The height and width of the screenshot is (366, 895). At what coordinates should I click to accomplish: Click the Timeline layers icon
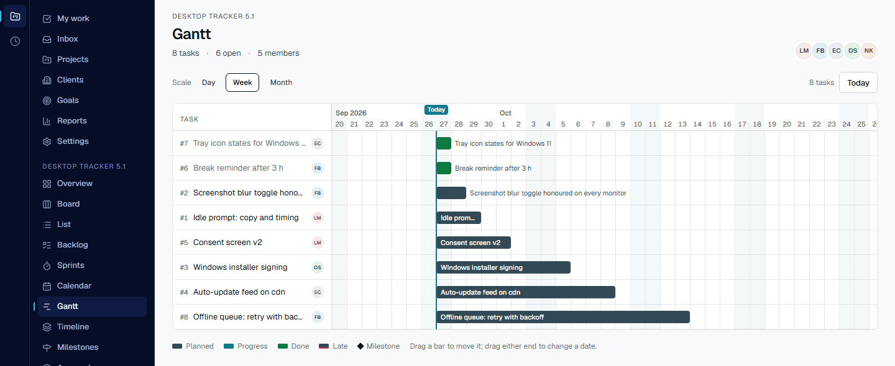point(47,327)
